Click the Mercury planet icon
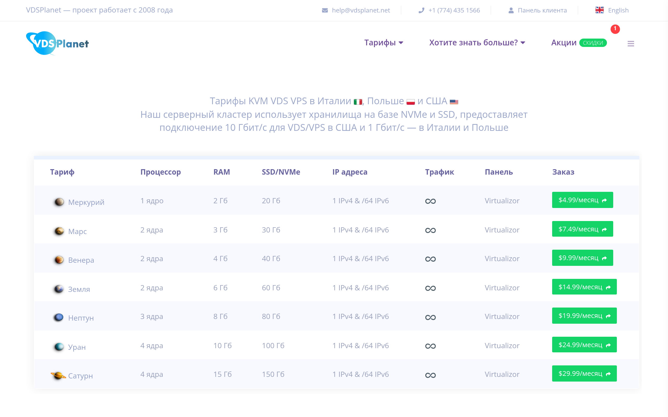The image size is (668, 417). coord(59,202)
